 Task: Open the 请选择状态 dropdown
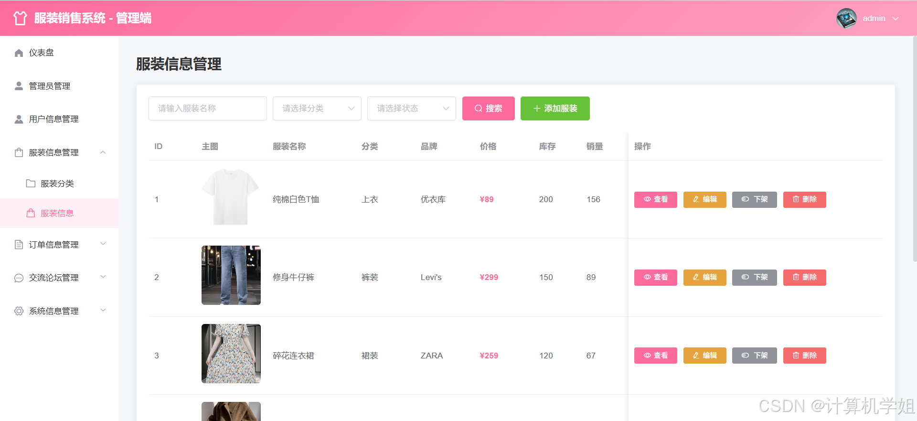(412, 108)
